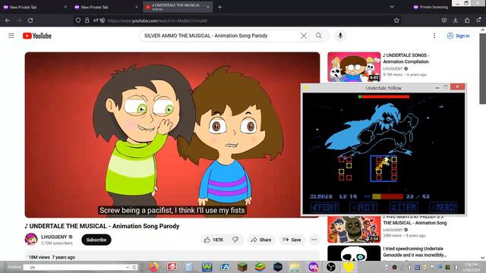Viewport: 486px width, 273px height.
Task: Expand the taskbar address dropdown
Action: coord(128,267)
